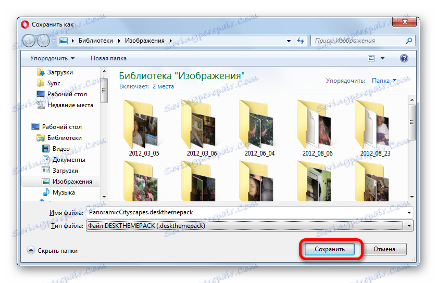Close the Сохранить как dialog
The height and width of the screenshot is (283, 437).
(404, 22)
